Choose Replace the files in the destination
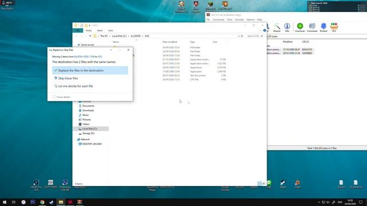 [x=90, y=70]
